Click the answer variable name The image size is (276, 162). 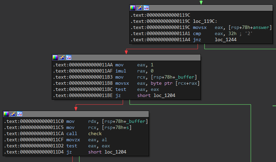coord(261,28)
